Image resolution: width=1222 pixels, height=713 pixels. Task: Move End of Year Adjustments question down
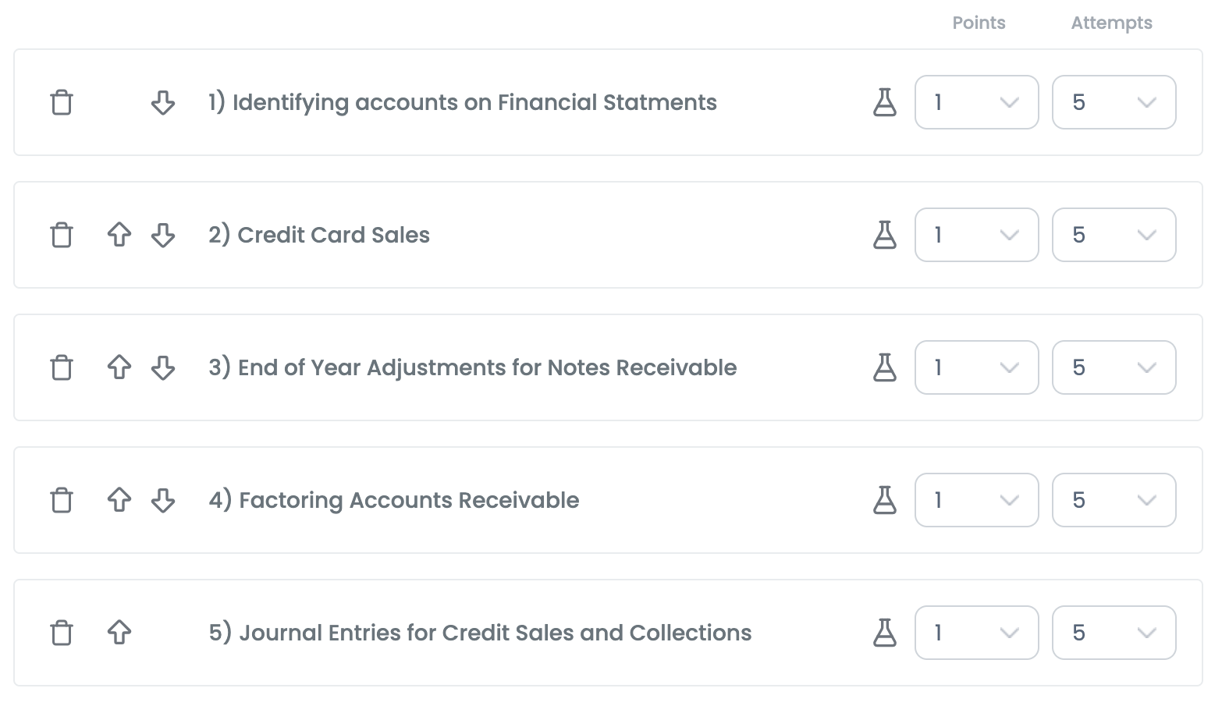pos(162,367)
